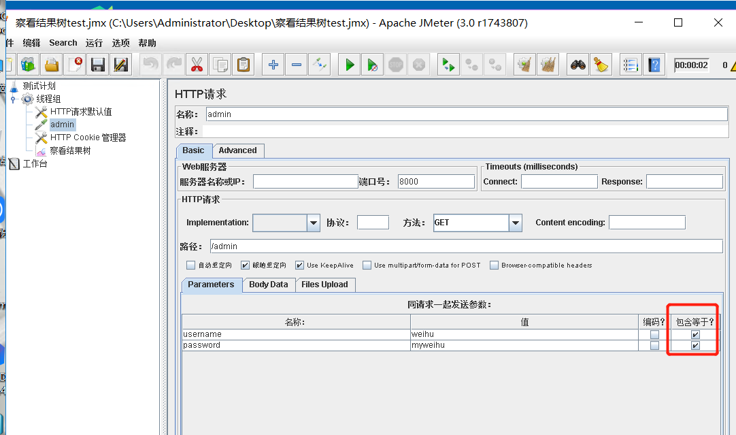Click the Copy icon in toolbar
The height and width of the screenshot is (435, 736).
tap(220, 65)
